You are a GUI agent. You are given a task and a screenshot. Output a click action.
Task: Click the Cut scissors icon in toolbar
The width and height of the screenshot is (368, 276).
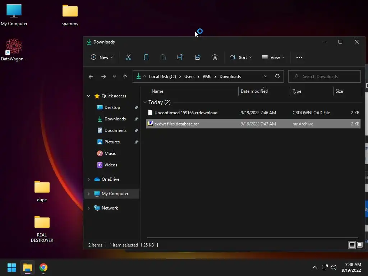pos(129,57)
